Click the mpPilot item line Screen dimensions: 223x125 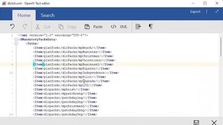coord(70,77)
